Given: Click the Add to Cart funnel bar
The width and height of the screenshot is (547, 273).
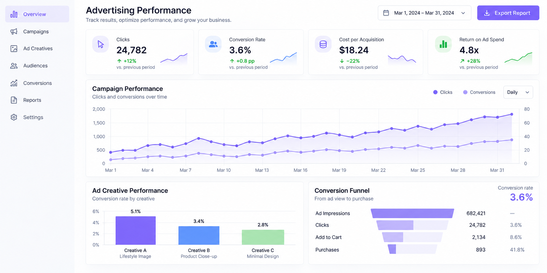Looking at the screenshot, I should pyautogui.click(x=412, y=237).
